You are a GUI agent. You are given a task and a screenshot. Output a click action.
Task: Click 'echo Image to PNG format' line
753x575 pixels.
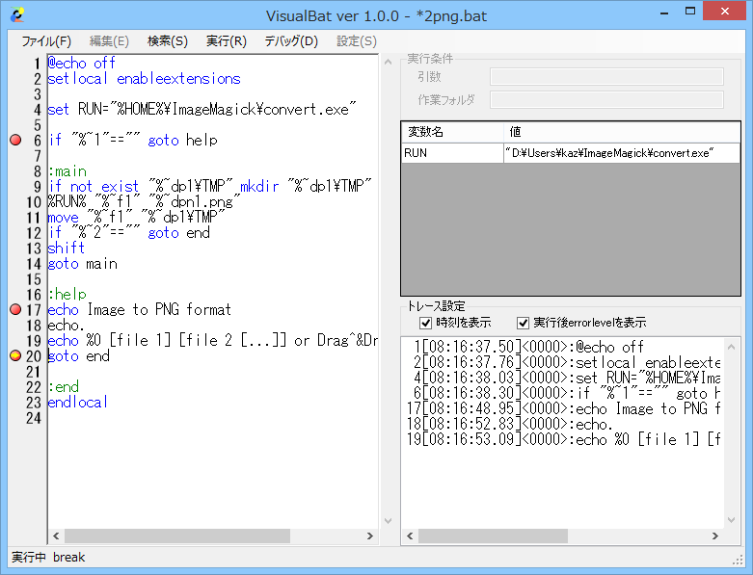(140, 310)
